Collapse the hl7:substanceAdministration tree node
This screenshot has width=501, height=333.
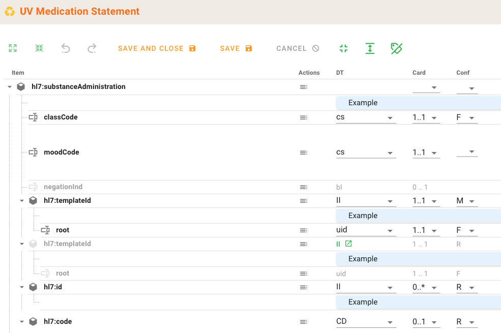(x=10, y=87)
